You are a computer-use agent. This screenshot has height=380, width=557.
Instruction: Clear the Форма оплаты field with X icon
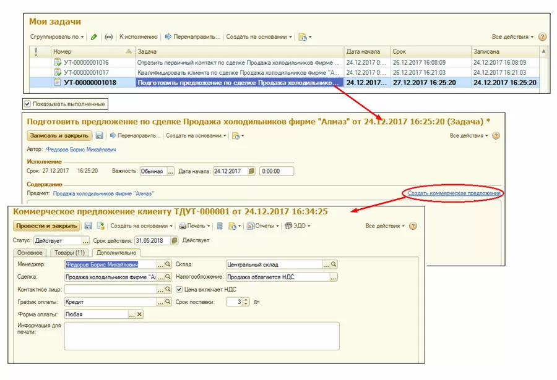click(x=139, y=315)
